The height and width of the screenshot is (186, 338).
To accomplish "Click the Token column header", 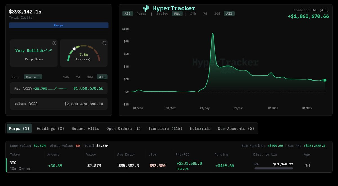I will tap(15, 154).
